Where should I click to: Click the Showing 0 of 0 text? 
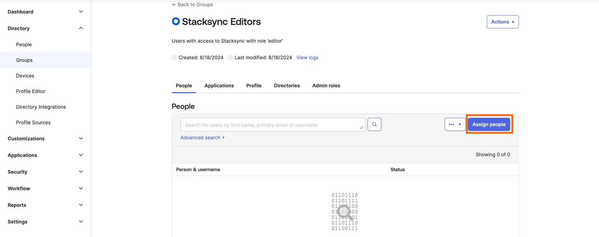[x=493, y=155]
